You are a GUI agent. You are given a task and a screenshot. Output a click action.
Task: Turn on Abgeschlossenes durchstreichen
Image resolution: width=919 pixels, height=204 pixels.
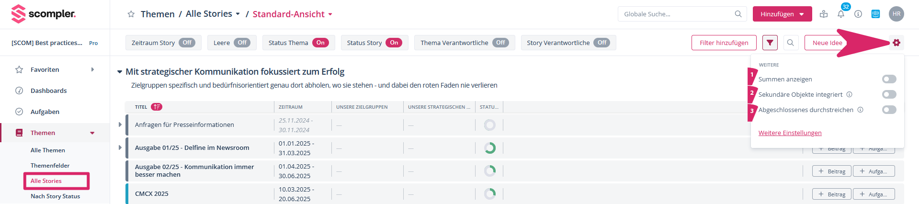(889, 110)
